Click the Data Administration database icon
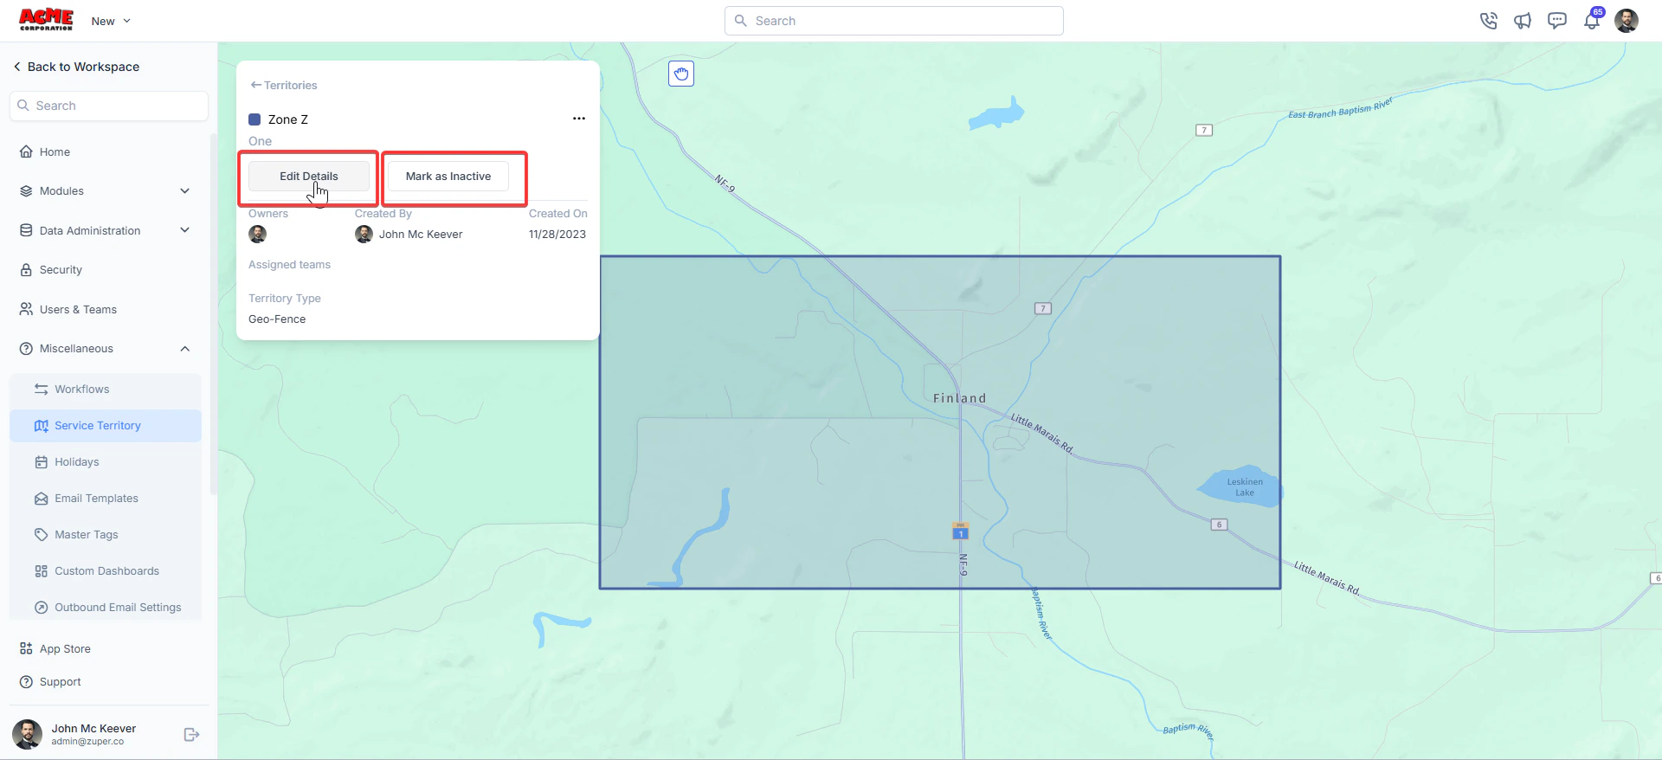Viewport: 1662px width, 760px height. (x=26, y=230)
